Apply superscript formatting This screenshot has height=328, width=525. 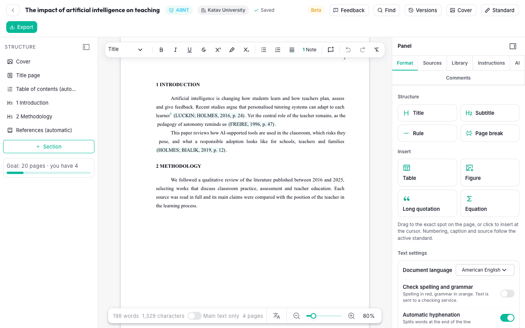(218, 50)
